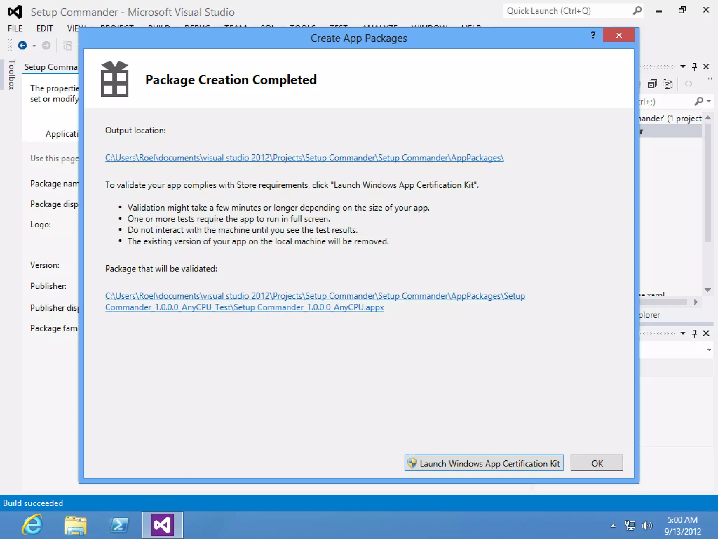Click the Collapse All icon in Solution Explorer
The image size is (718, 539).
[x=652, y=84]
